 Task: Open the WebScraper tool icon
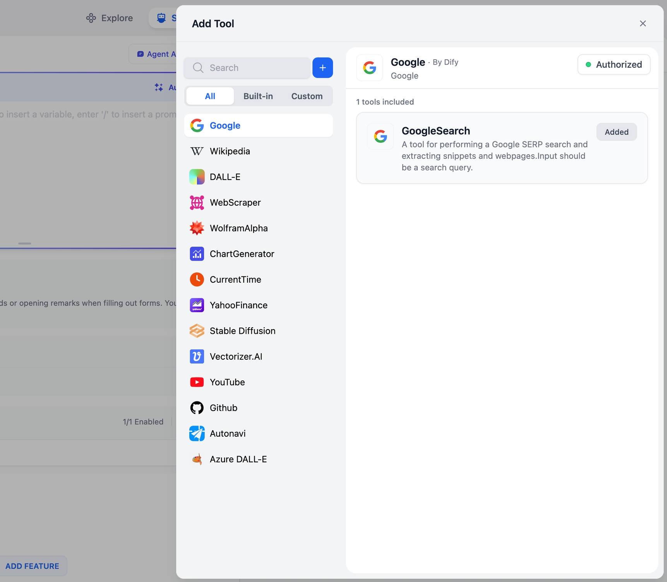pyautogui.click(x=197, y=203)
